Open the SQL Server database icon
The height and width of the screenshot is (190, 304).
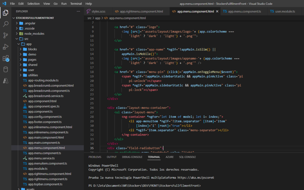pyautogui.click(x=5, y=69)
